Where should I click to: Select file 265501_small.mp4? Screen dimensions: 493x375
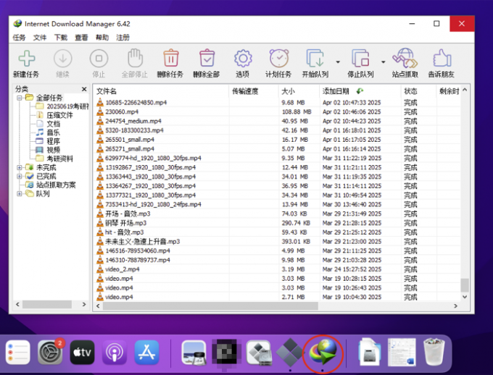pyautogui.click(x=130, y=140)
